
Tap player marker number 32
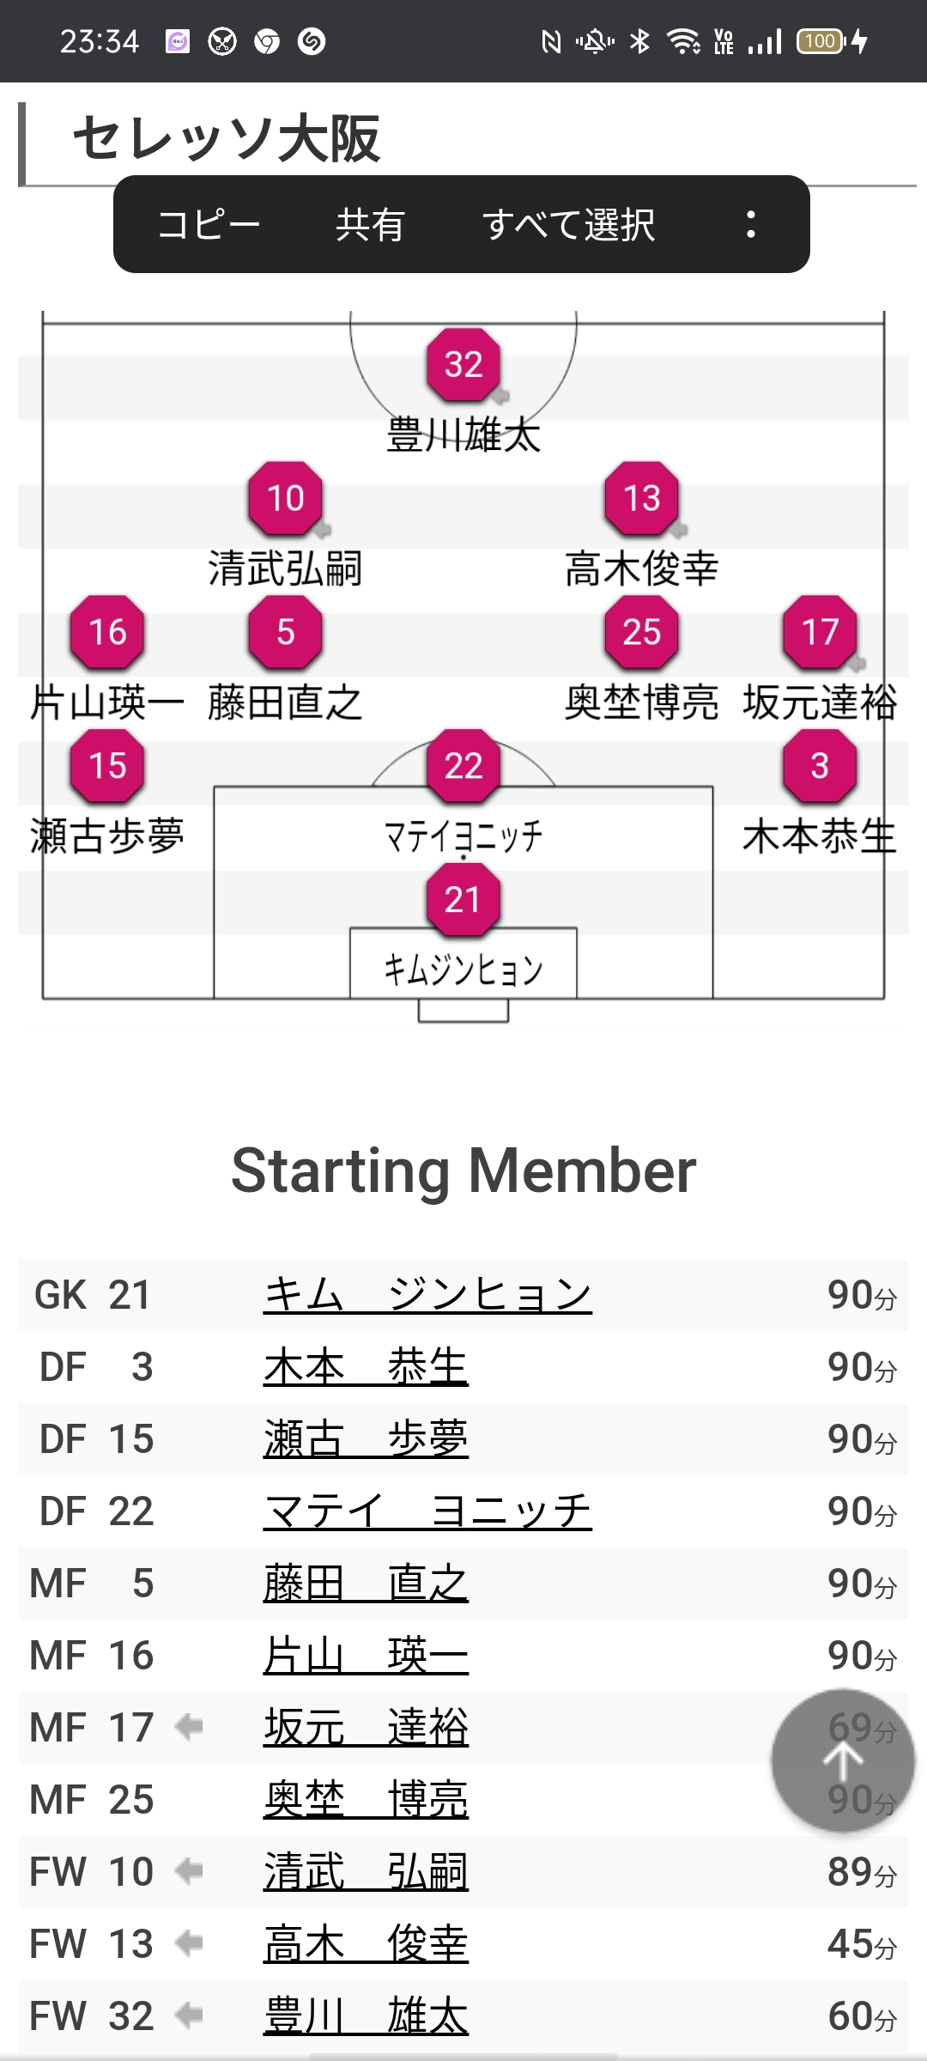[463, 365]
